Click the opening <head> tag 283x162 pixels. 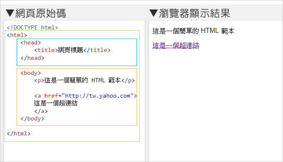31,42
